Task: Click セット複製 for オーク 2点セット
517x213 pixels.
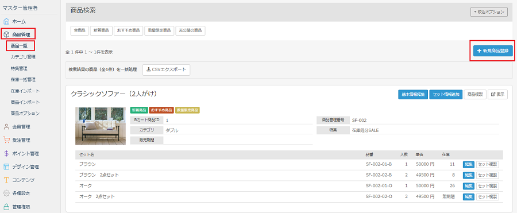Action: point(487,197)
